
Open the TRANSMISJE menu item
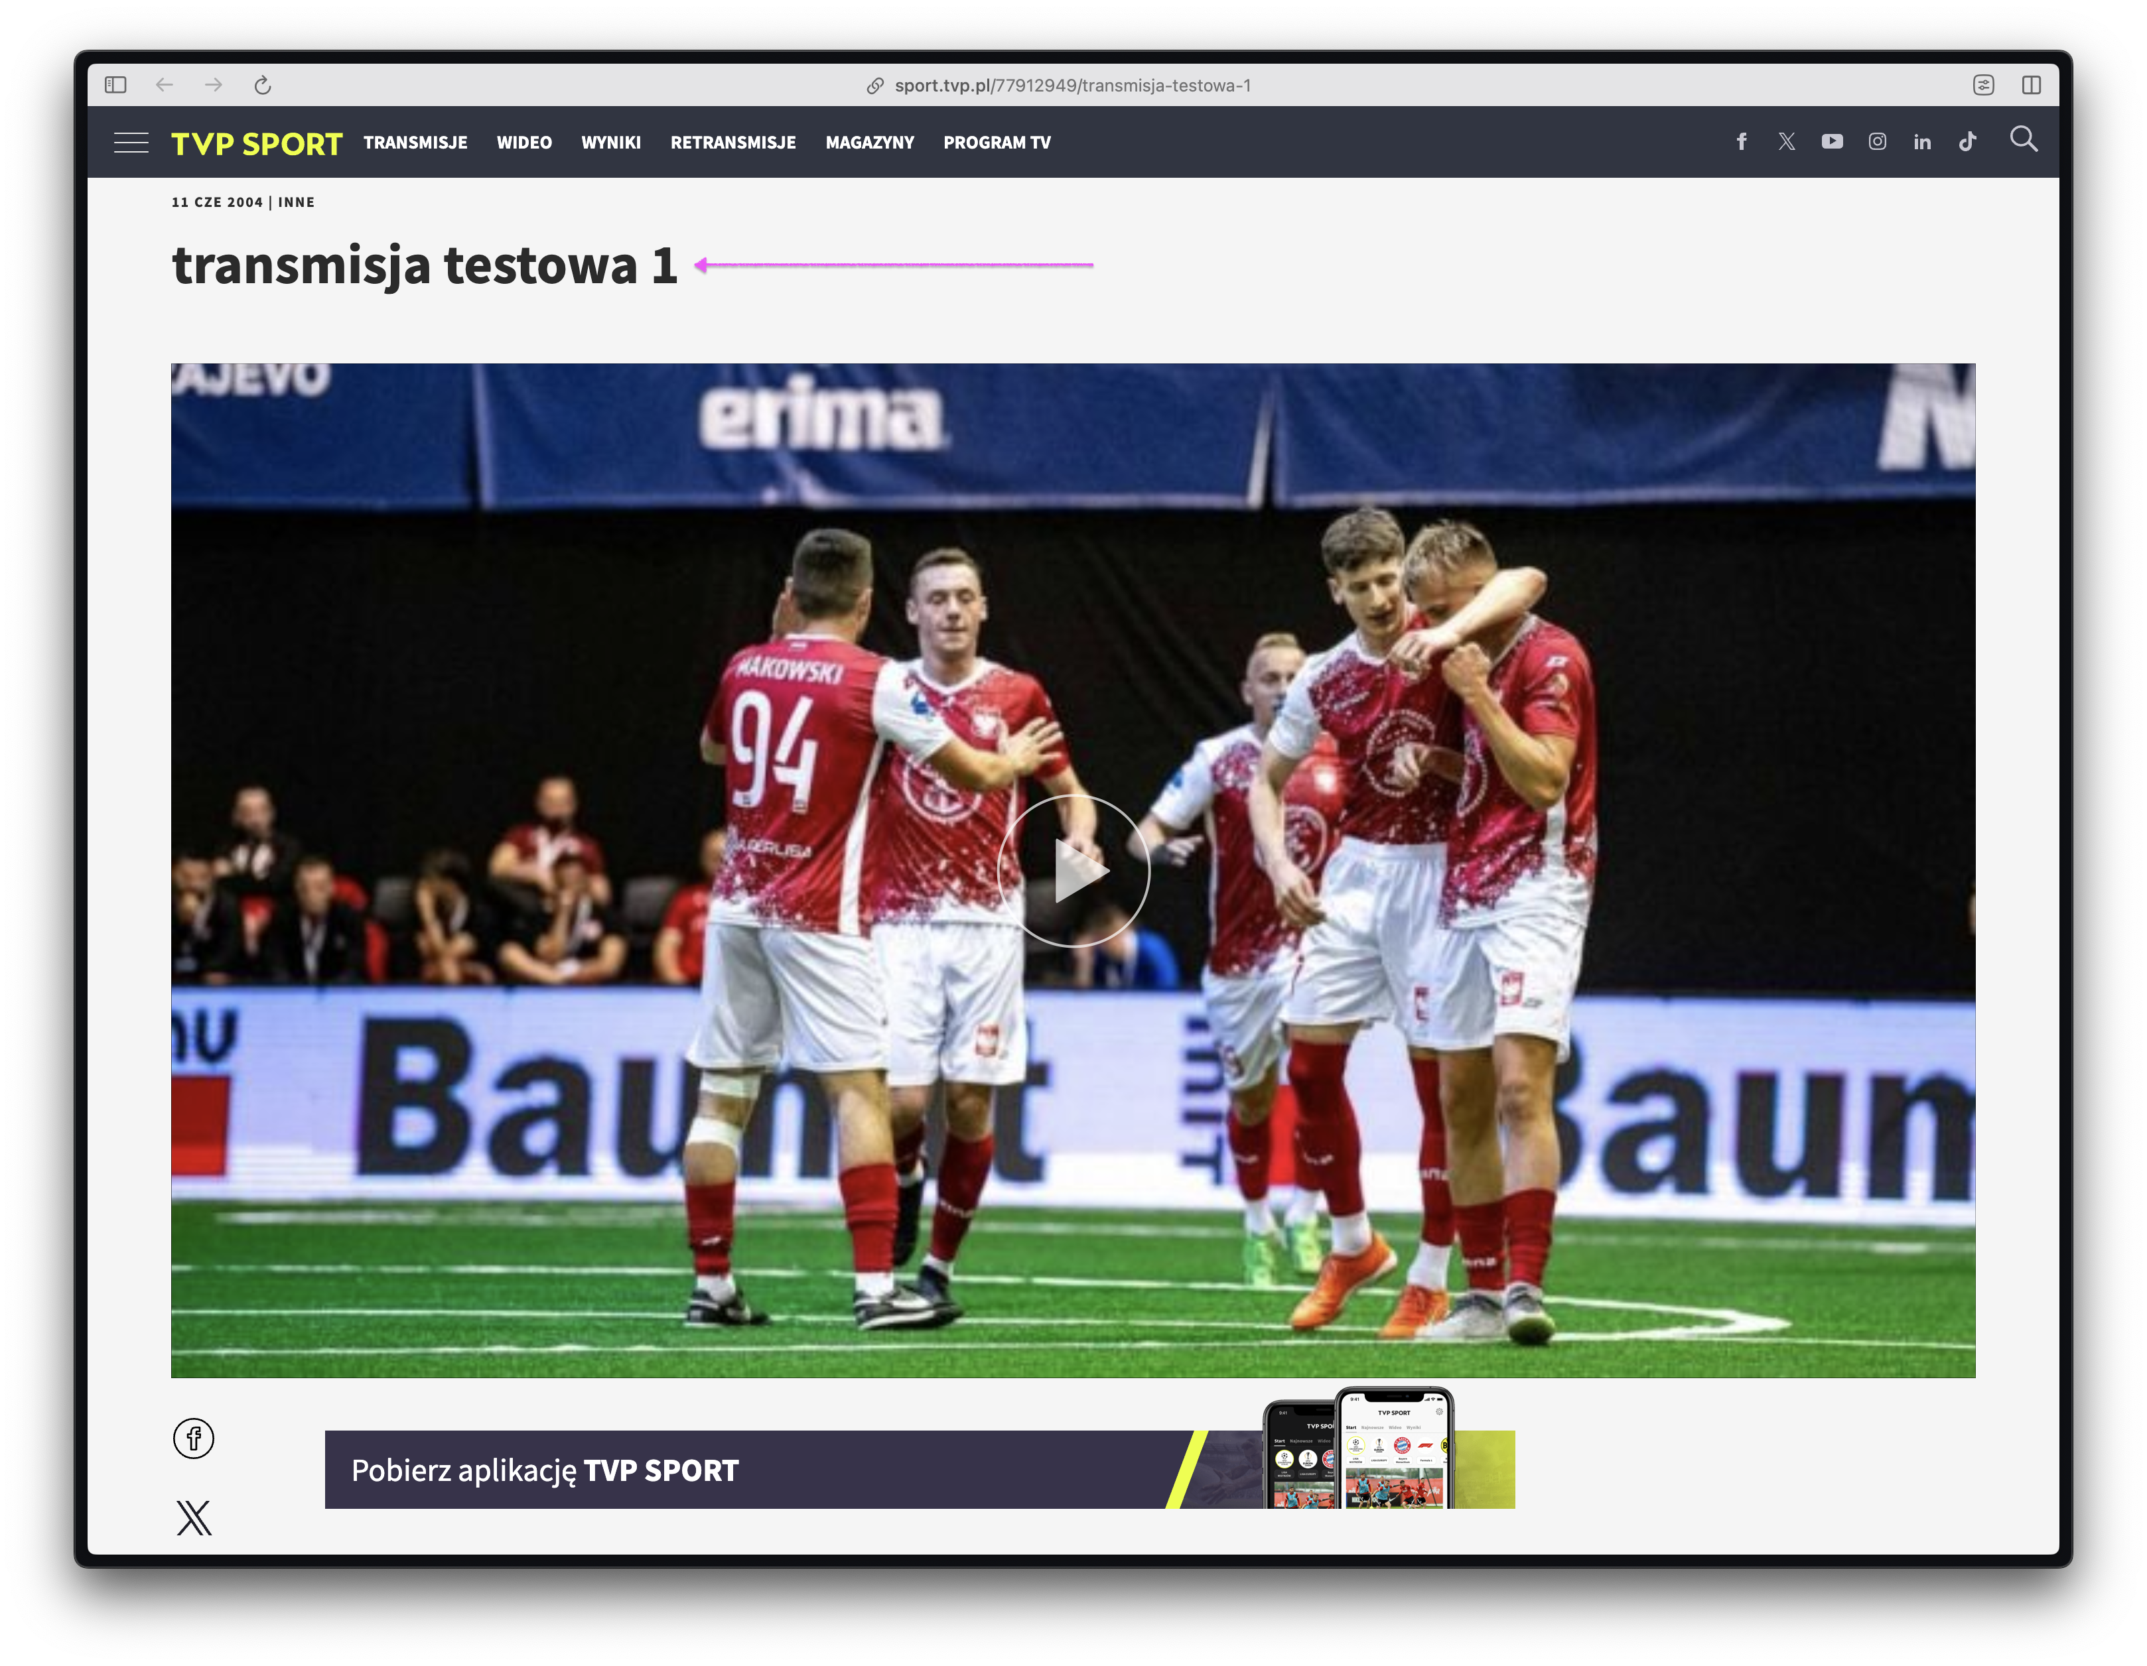[x=415, y=143]
